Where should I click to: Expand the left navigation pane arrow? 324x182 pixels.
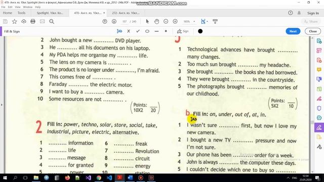tap(2, 105)
